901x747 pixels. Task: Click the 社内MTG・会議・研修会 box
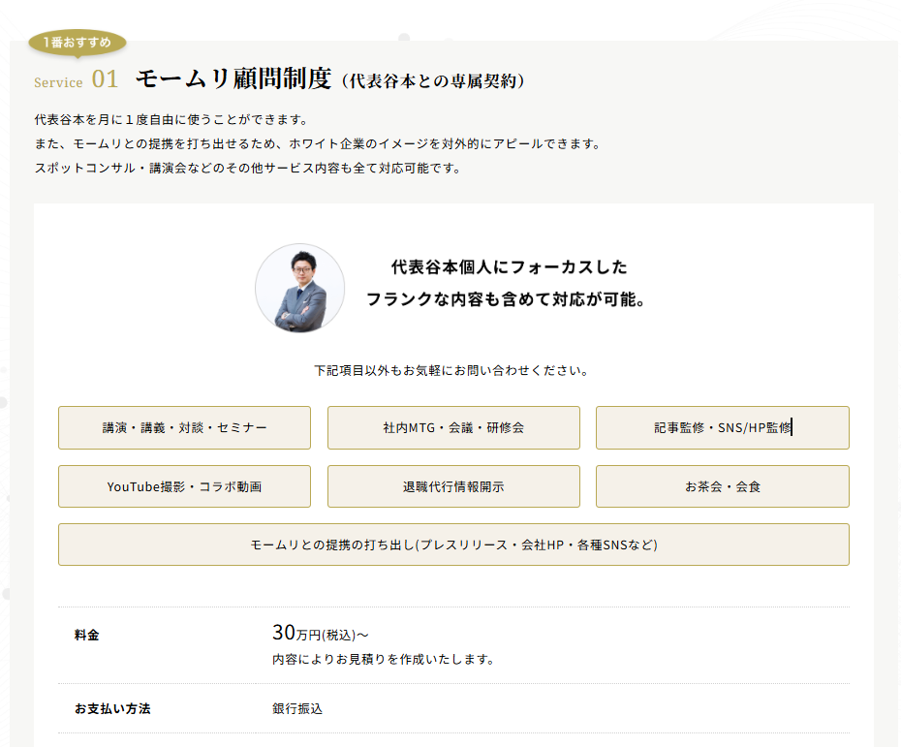(453, 427)
